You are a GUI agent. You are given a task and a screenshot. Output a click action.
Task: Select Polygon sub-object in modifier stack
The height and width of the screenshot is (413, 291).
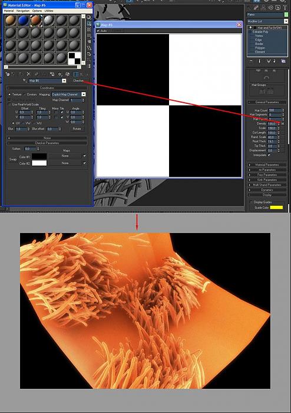point(260,48)
